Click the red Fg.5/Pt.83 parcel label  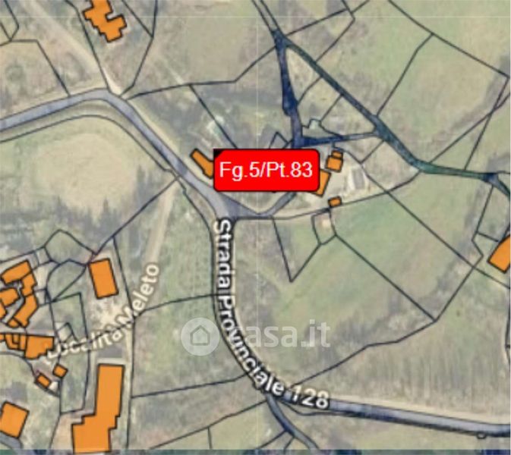[x=267, y=170]
